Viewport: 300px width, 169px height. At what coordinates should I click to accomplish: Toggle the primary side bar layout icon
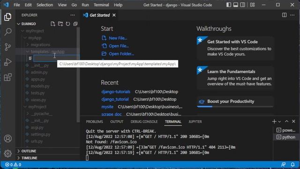[229, 5]
